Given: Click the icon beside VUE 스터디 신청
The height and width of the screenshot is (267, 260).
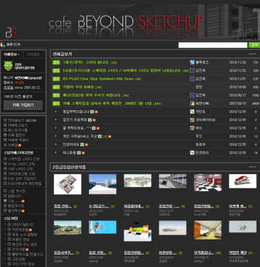Looking at the screenshot, I should point(5,169).
